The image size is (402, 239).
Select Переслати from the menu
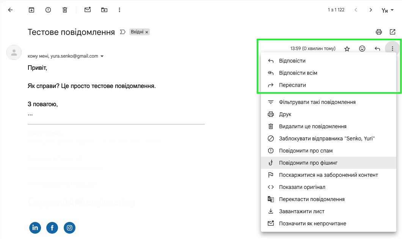[292, 85]
